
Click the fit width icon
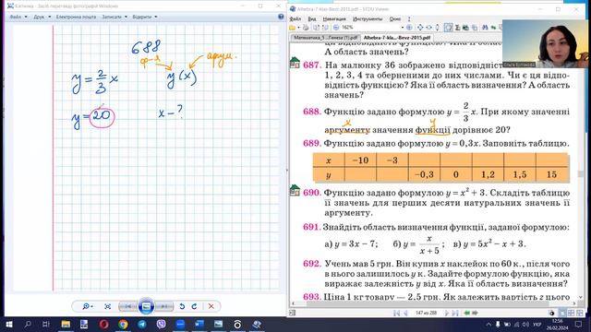[x=428, y=28]
